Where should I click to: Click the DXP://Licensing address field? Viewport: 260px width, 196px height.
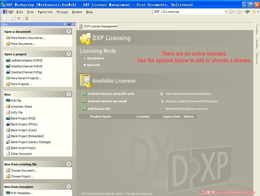189,12
